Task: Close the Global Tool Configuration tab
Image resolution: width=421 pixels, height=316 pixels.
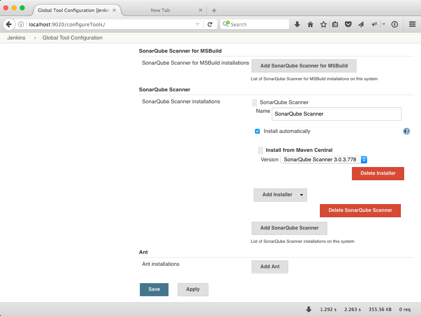Action: (x=114, y=10)
